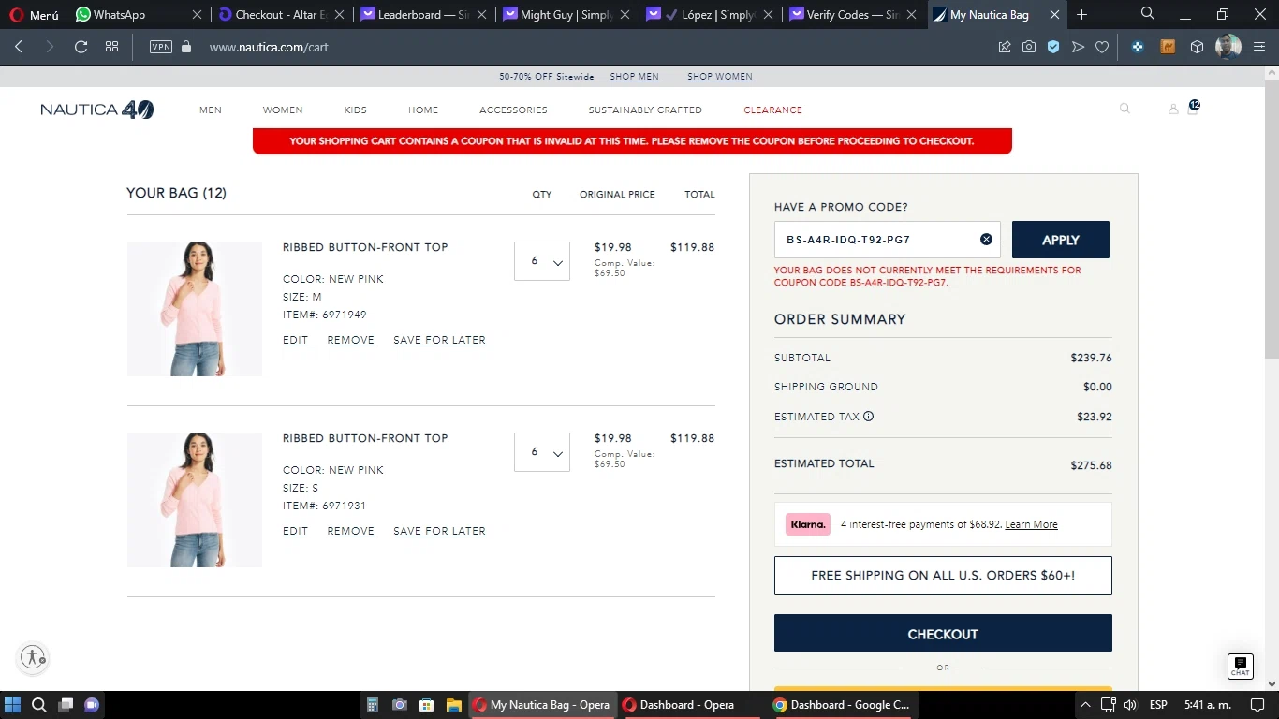Click the free shipping on U.S. orders banner
Screen dimensions: 1279x719
pos(943,576)
